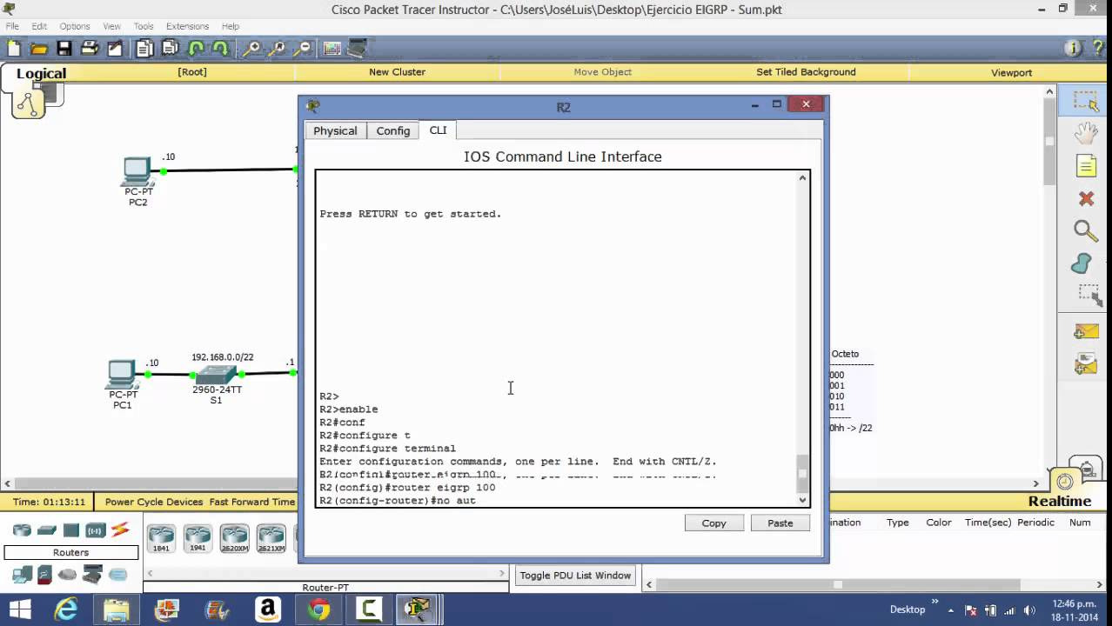
Task: Open the drawing palette color grid
Action: [332, 49]
